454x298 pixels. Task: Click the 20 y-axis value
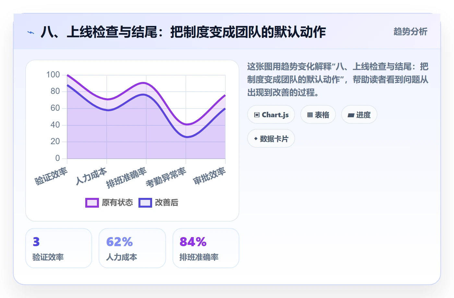click(x=55, y=142)
